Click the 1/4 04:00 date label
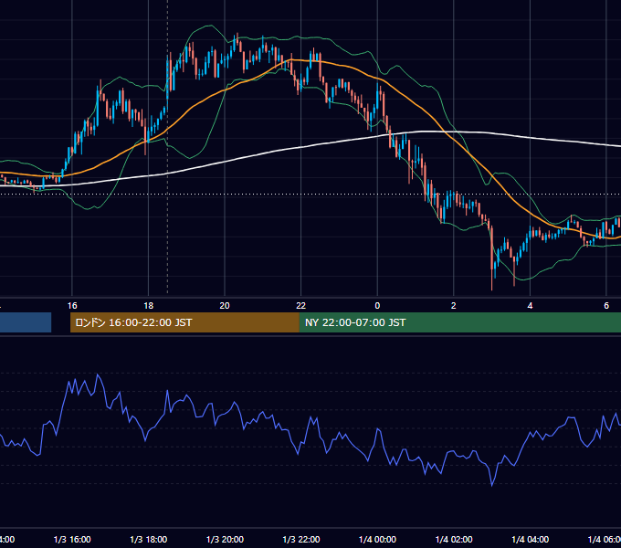Screen dimensions: 621x548 coord(531,539)
